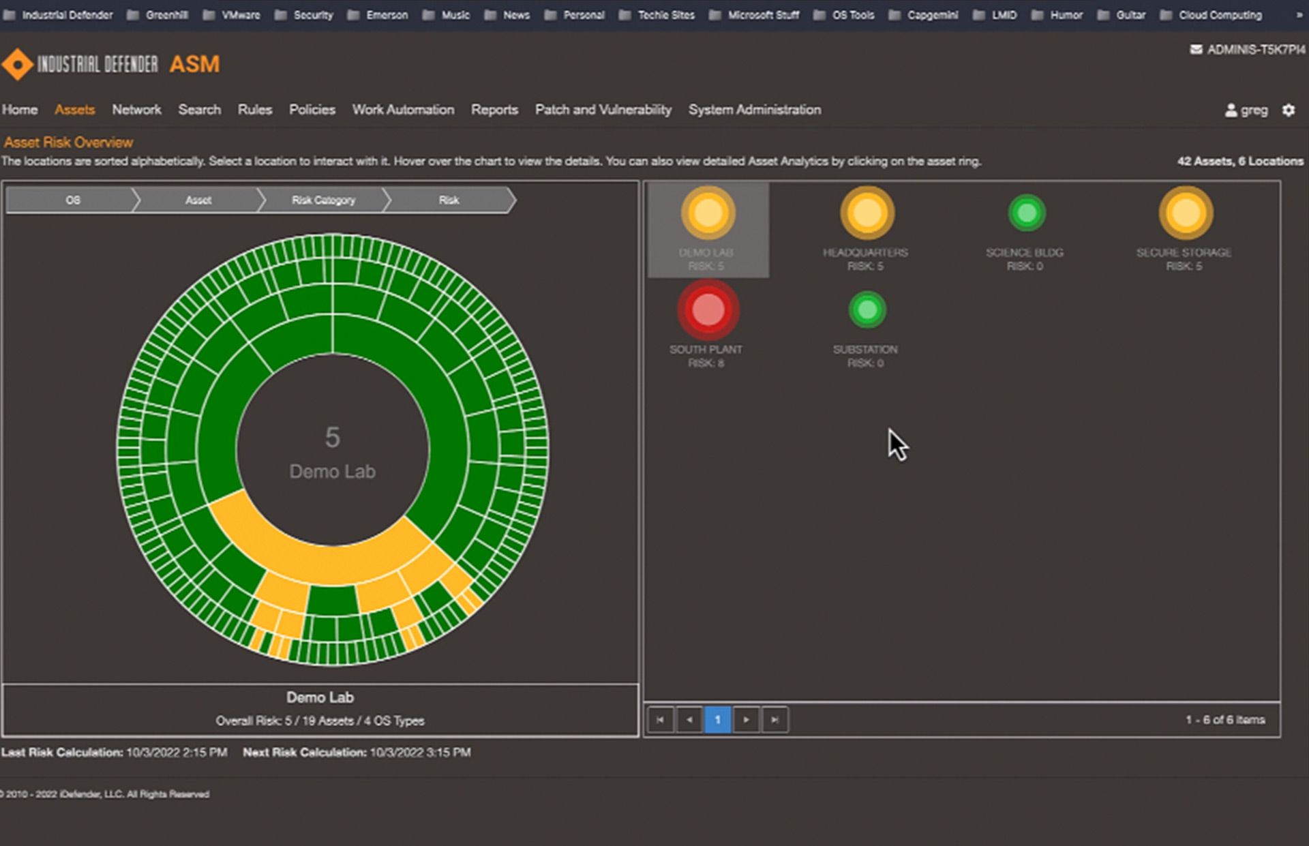Select the Science Bldg green indicator
Viewport: 1309px width, 846px height.
[1026, 213]
